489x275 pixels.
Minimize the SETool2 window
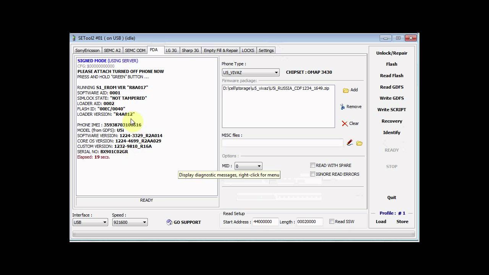[385, 38]
